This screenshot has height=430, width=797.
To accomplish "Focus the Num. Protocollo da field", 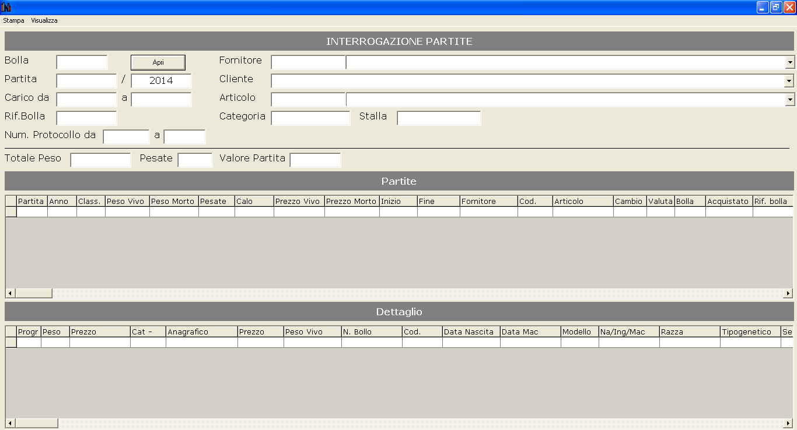I will [x=127, y=137].
